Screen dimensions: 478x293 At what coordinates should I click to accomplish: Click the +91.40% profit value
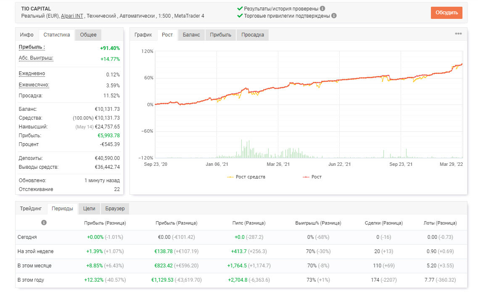(x=110, y=48)
